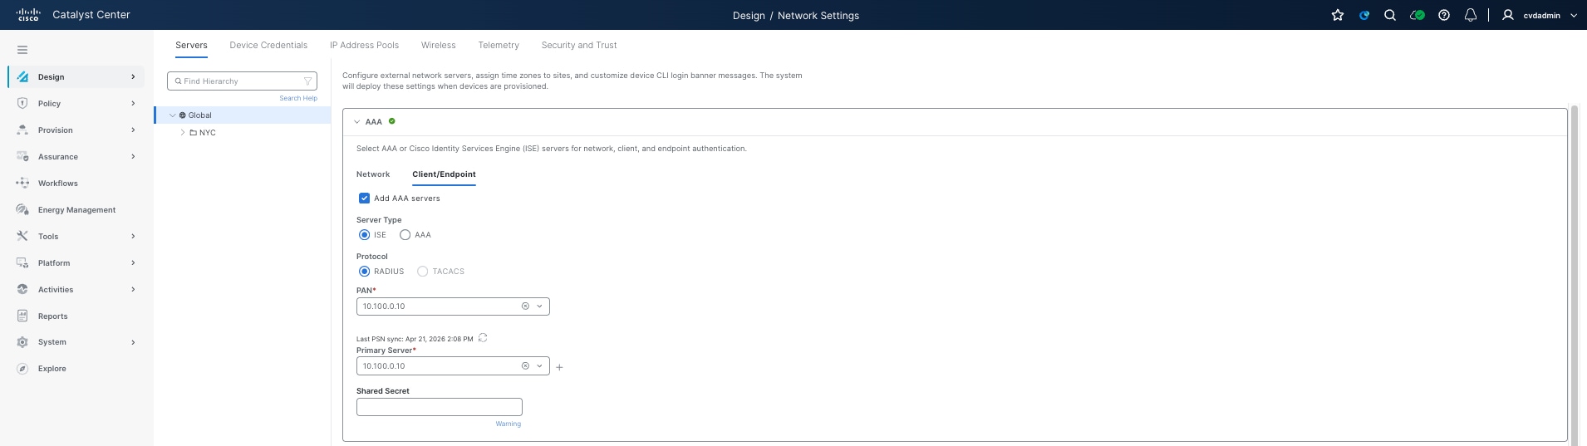Switch to the Servers tab

click(191, 45)
